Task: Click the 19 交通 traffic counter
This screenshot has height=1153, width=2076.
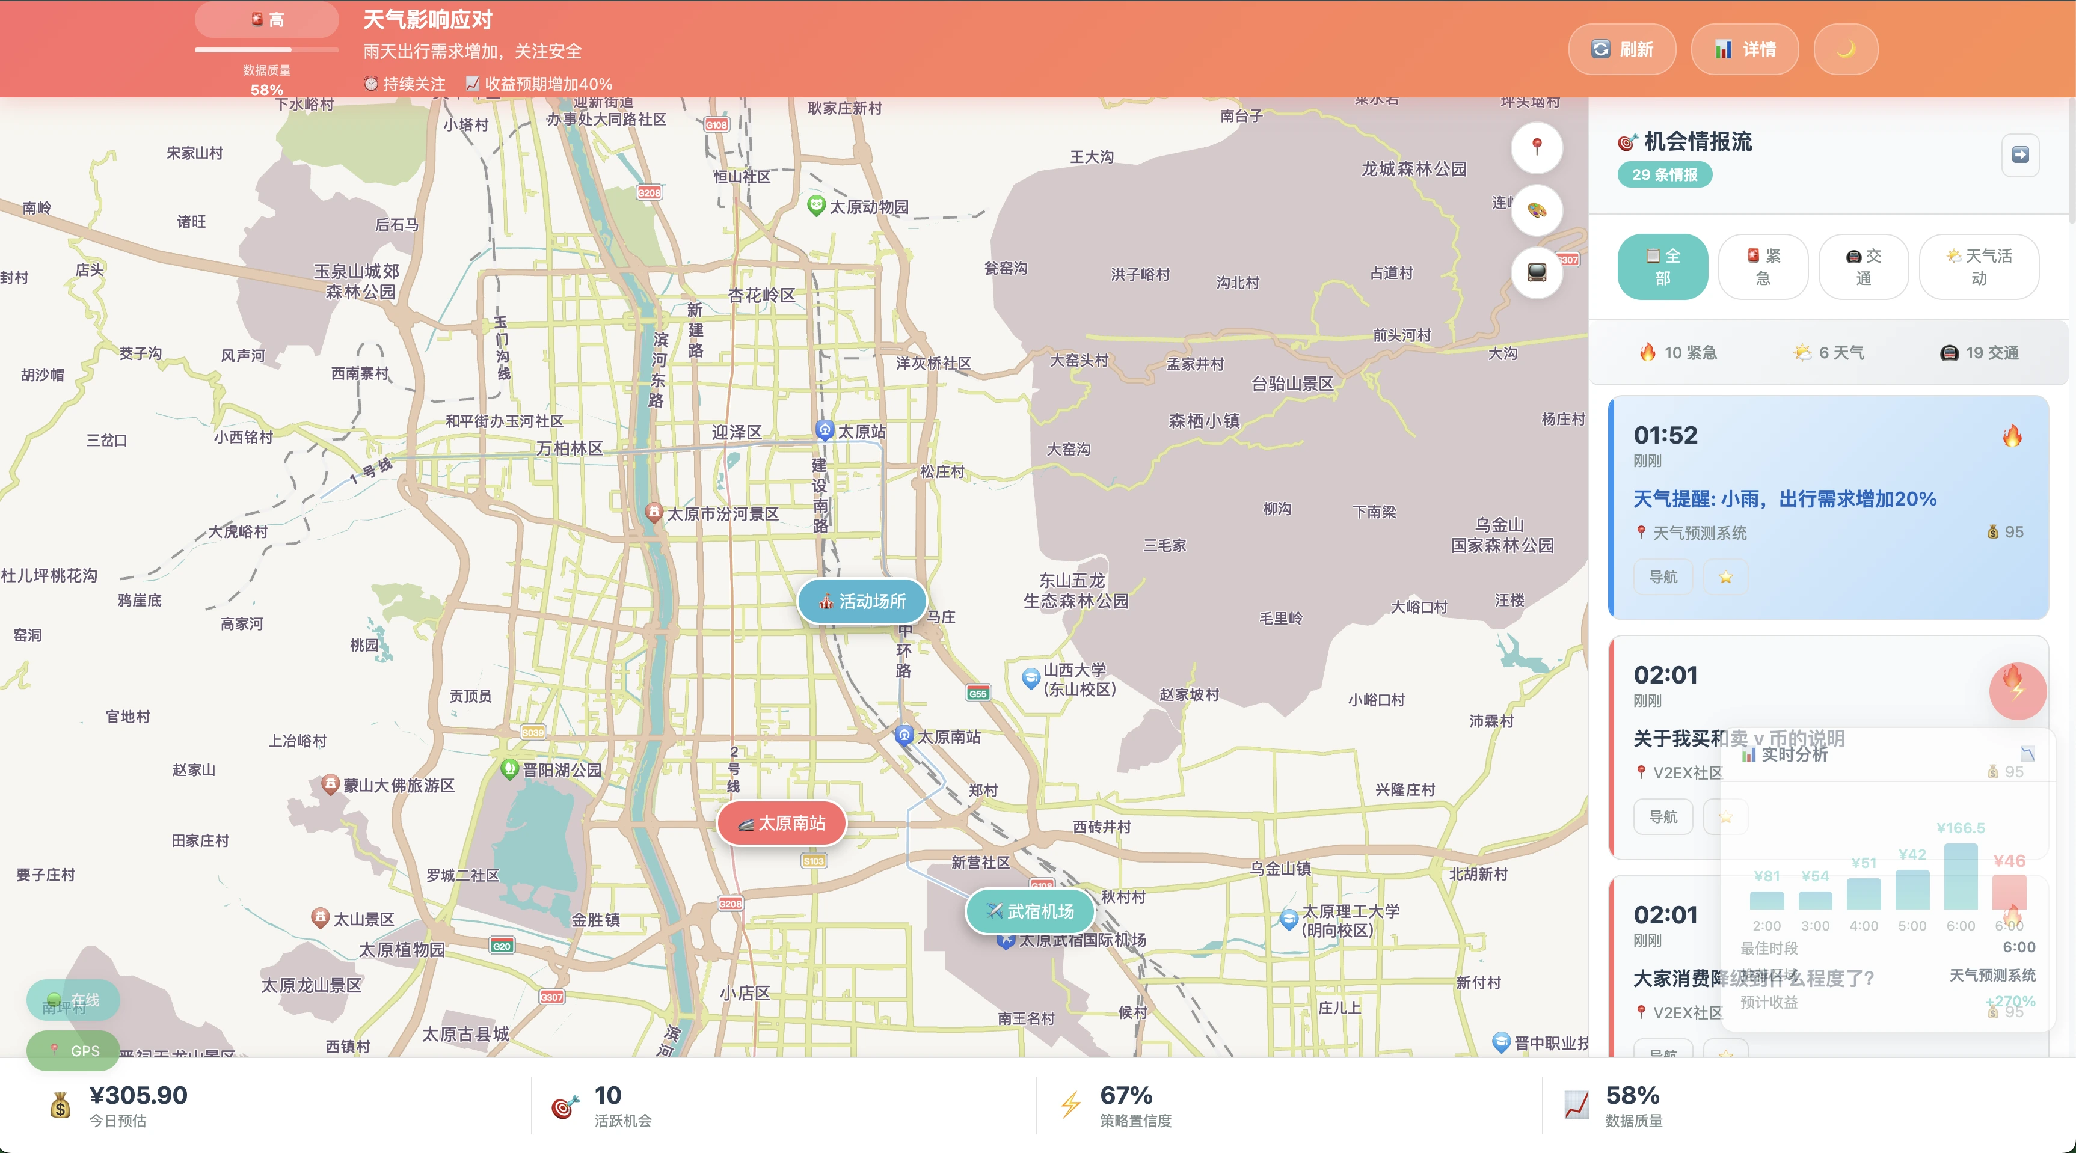Action: pyautogui.click(x=1979, y=353)
